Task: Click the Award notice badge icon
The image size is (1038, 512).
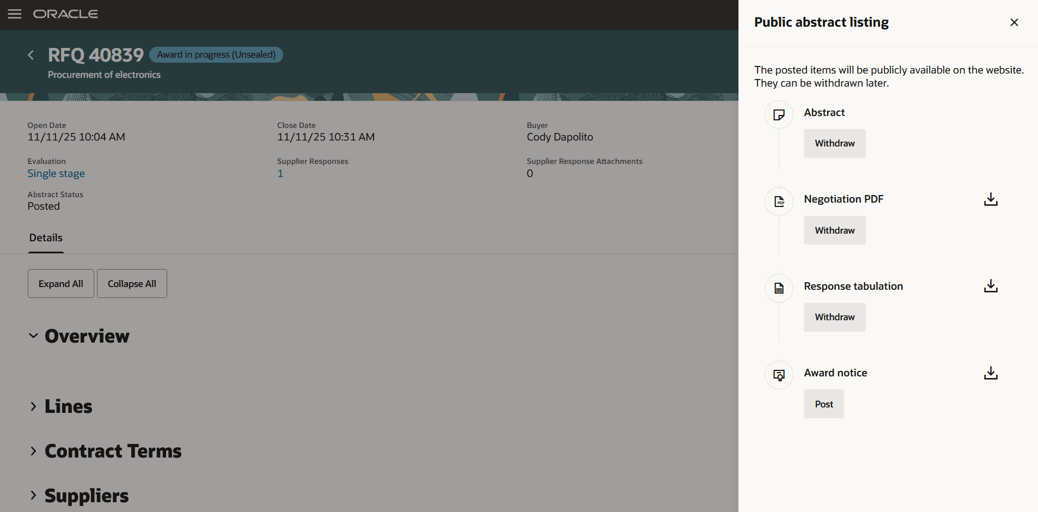Action: (x=778, y=375)
